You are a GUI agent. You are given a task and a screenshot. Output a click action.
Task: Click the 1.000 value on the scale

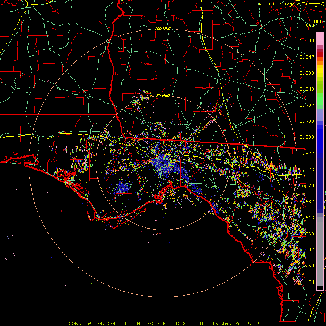(x=307, y=41)
